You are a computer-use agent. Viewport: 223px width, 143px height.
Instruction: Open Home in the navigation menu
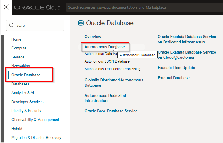(x=16, y=39)
